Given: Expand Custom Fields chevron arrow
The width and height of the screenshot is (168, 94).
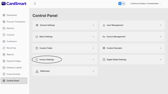Looking at the screenshot, I should tap(93, 48).
